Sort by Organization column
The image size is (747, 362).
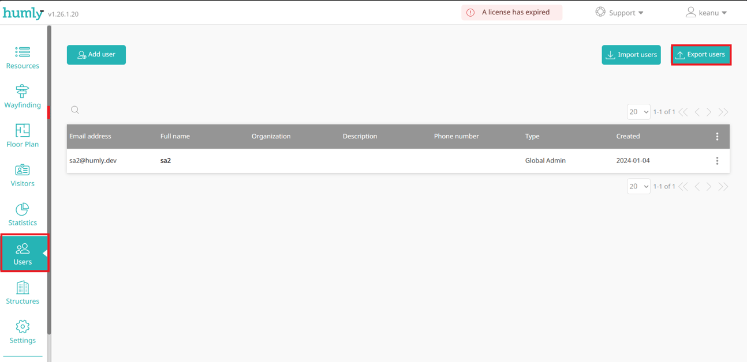271,137
